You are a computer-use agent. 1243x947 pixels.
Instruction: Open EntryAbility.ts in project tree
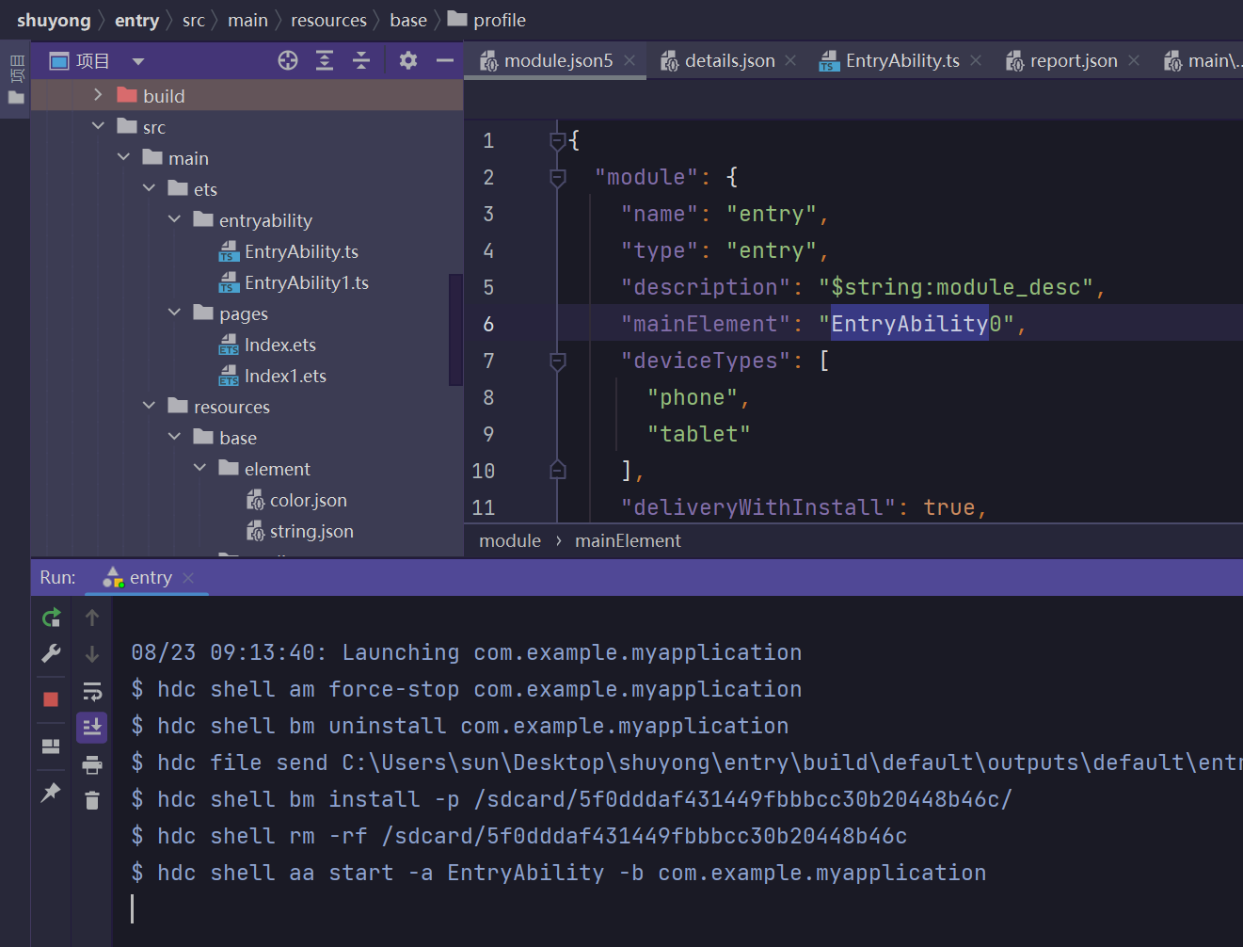[301, 251]
